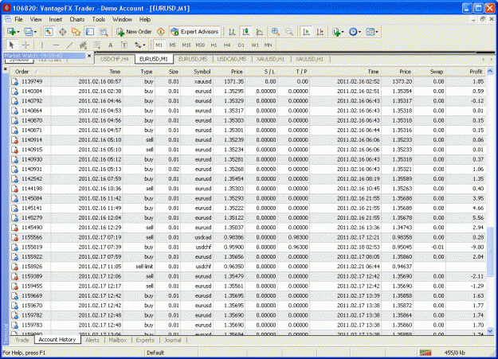Click the New Order button
The width and height of the screenshot is (498, 359).
[135, 32]
